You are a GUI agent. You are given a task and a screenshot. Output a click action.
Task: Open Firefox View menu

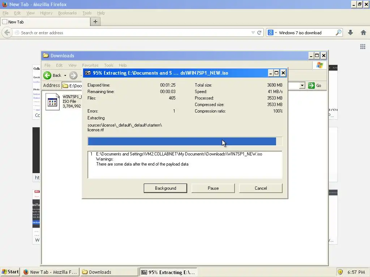[x=30, y=13]
